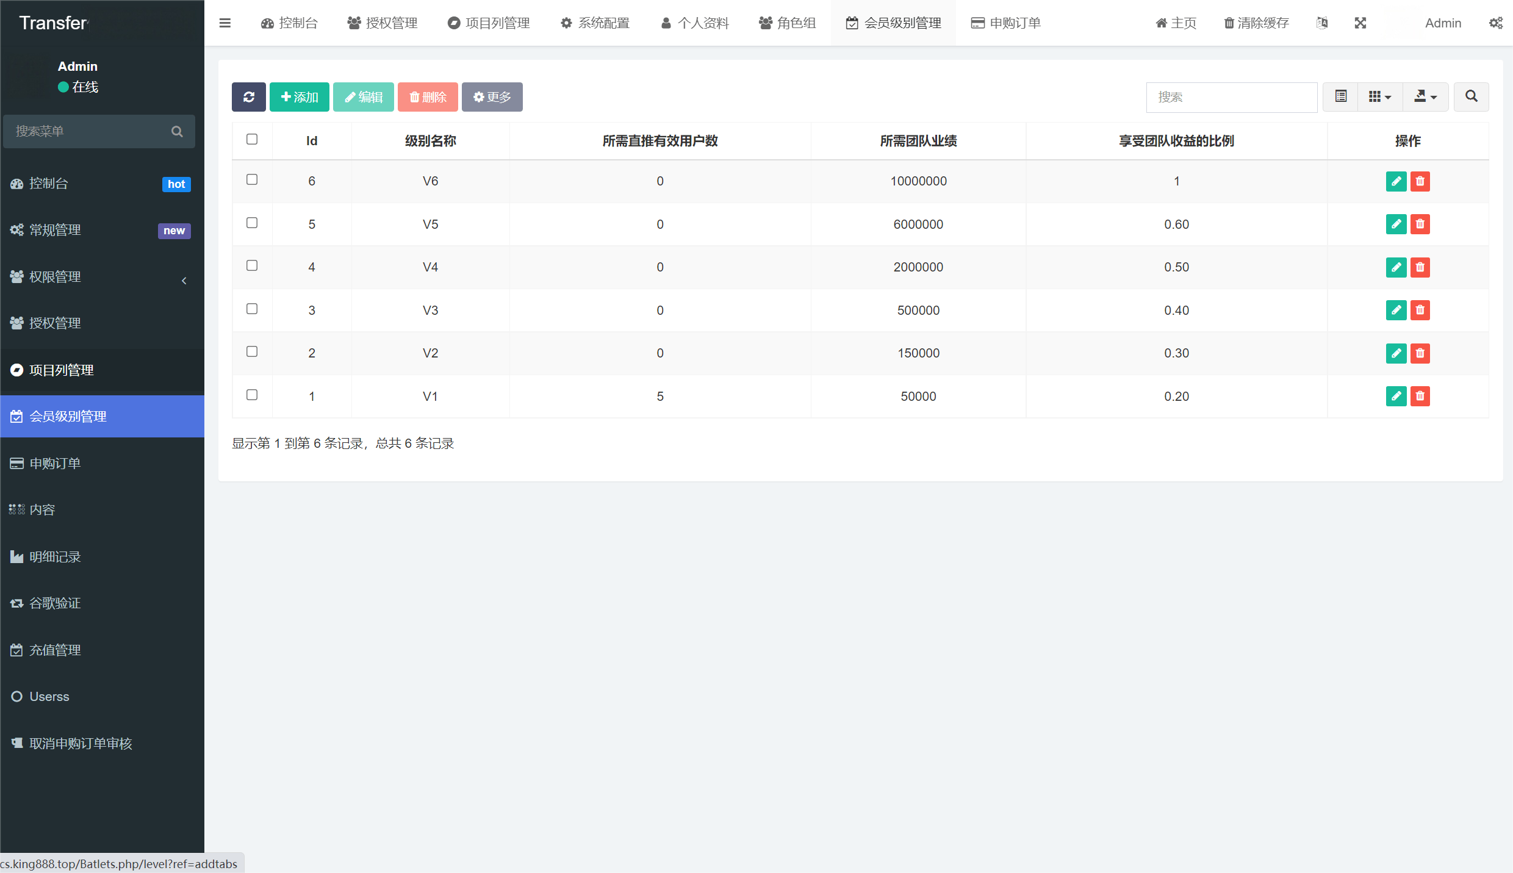Click the 清除缓存 link in header
Image resolution: width=1513 pixels, height=873 pixels.
(x=1256, y=23)
